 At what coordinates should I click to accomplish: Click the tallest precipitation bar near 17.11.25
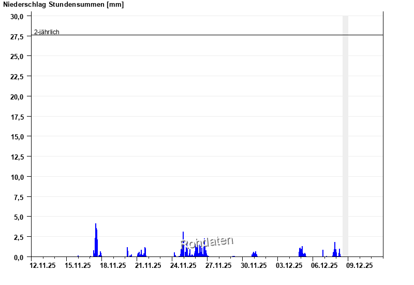pos(96,240)
